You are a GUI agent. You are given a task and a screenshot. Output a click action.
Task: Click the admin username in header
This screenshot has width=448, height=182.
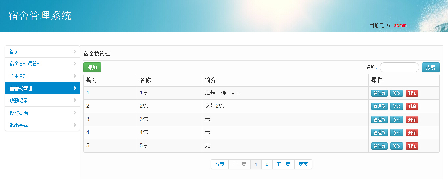pyautogui.click(x=400, y=25)
